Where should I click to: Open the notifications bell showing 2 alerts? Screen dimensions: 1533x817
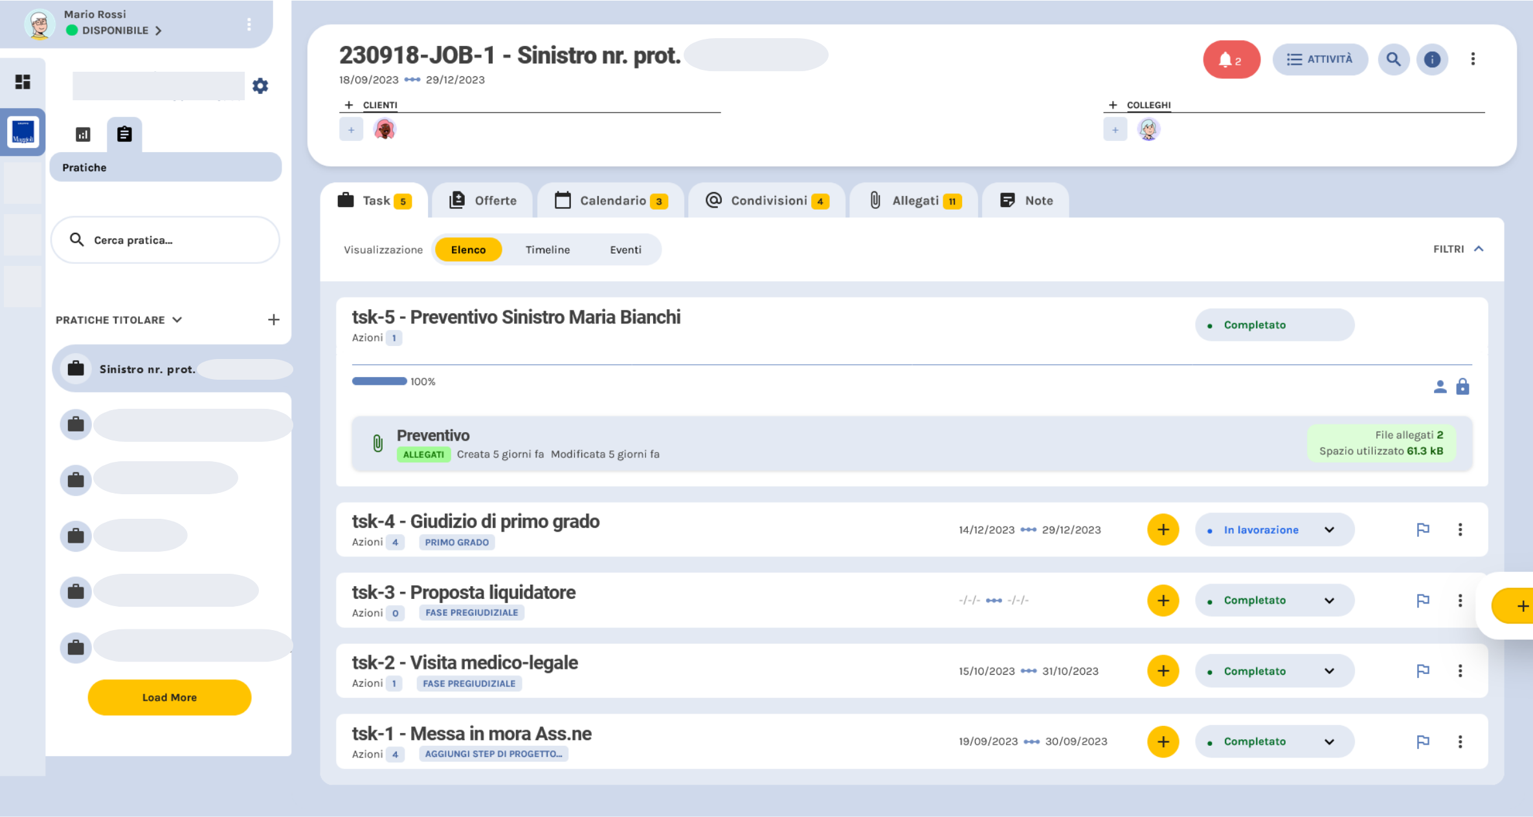pos(1230,59)
